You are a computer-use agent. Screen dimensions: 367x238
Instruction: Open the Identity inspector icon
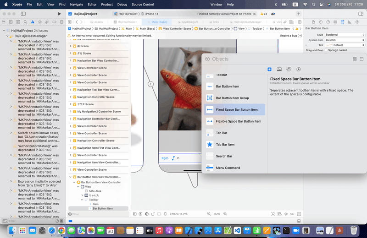click(335, 22)
